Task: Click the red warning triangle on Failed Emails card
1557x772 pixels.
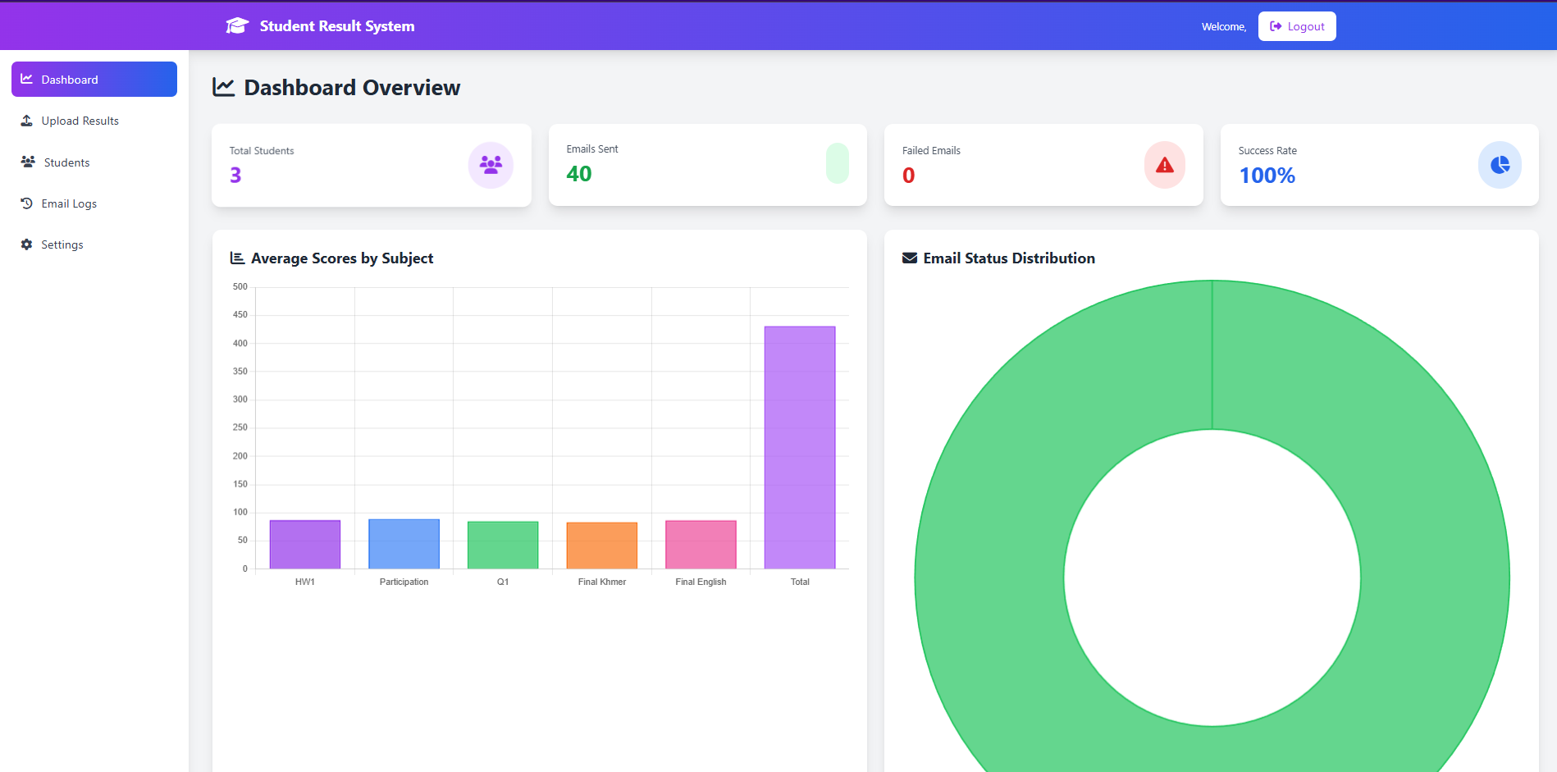Action: [1164, 165]
